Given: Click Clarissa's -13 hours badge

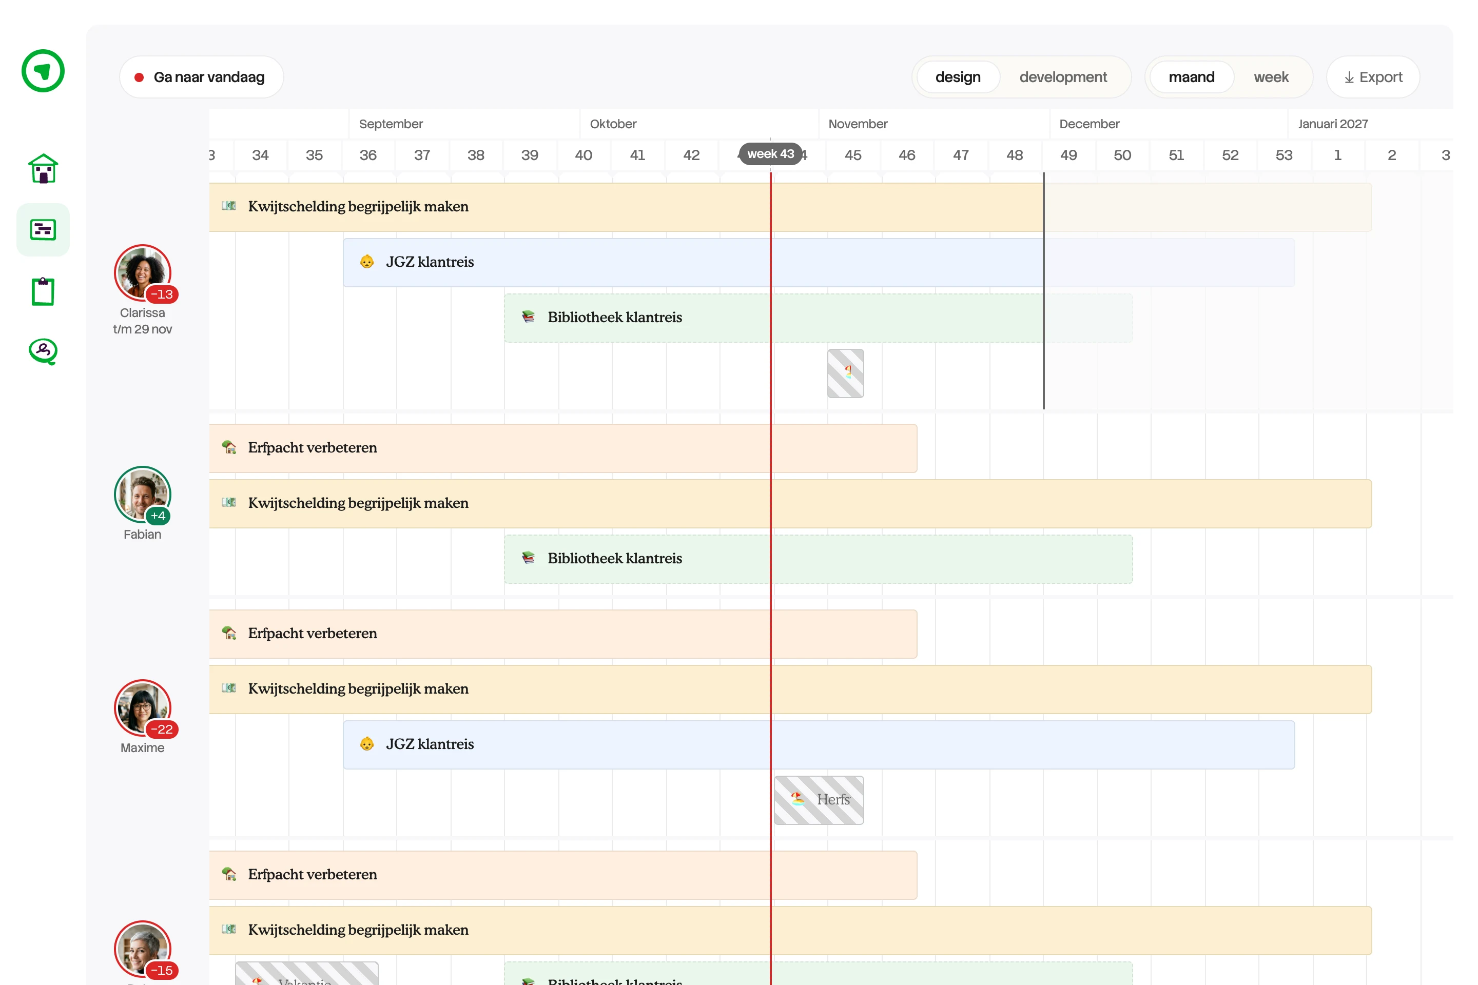Looking at the screenshot, I should [x=162, y=294].
